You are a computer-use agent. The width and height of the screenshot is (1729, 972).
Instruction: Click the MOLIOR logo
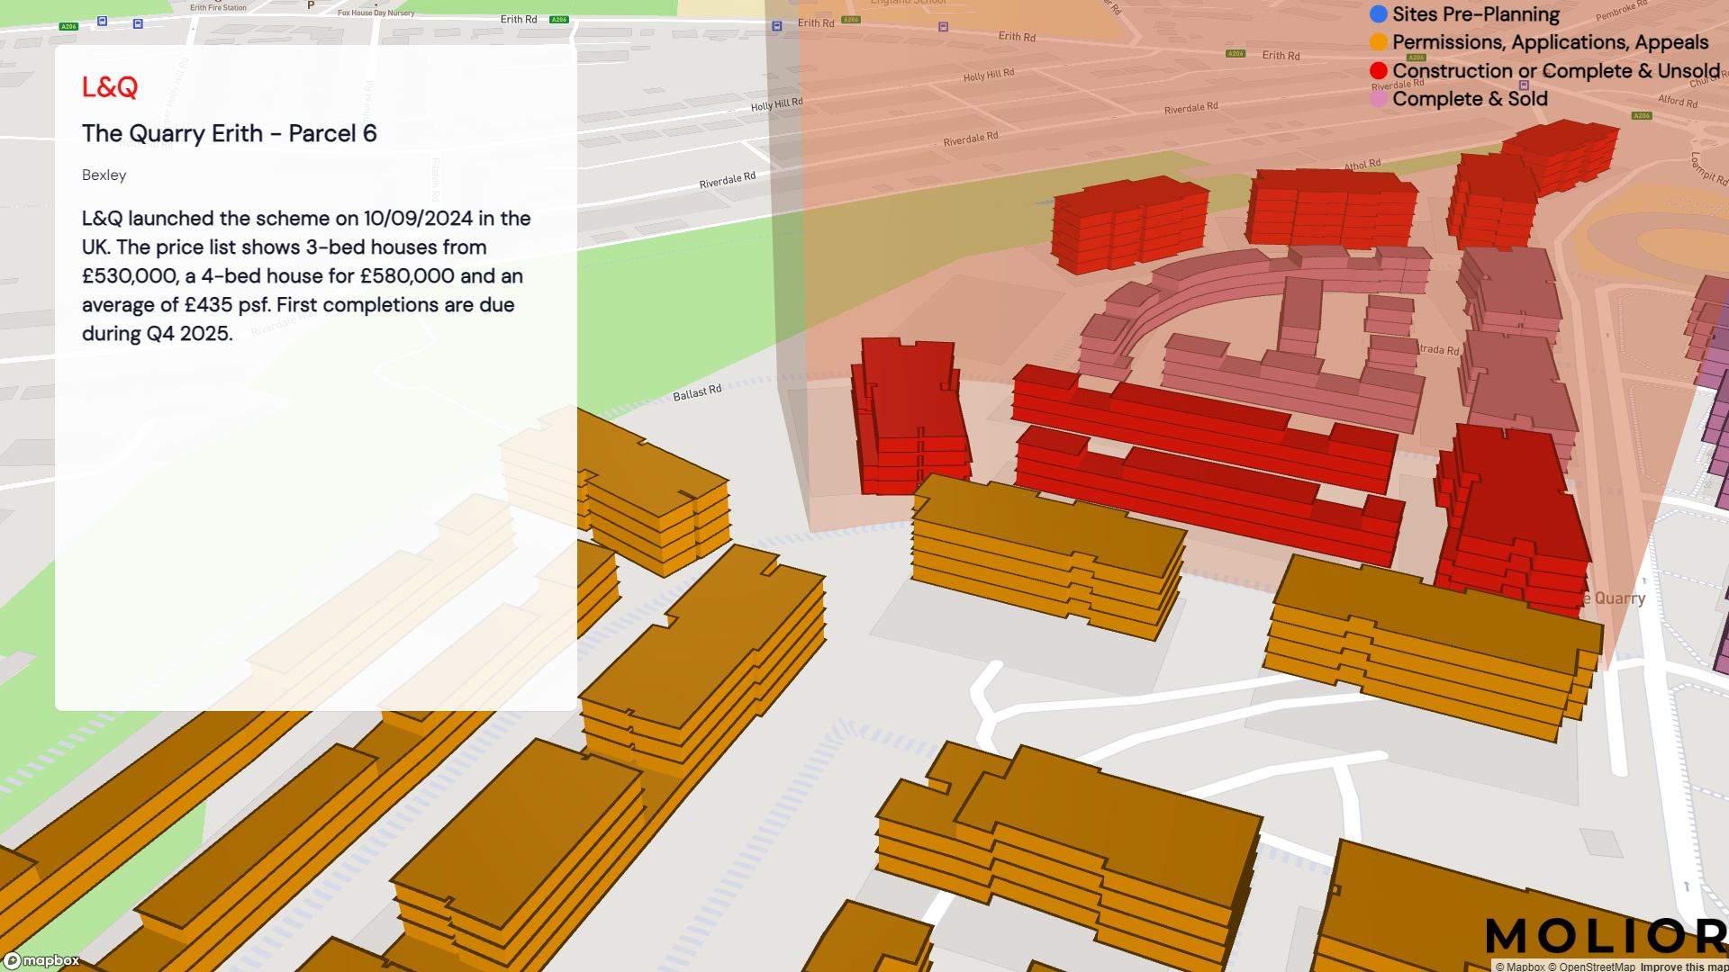(x=1607, y=936)
